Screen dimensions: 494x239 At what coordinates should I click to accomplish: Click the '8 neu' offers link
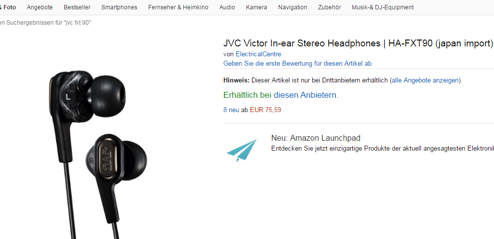pos(231,110)
